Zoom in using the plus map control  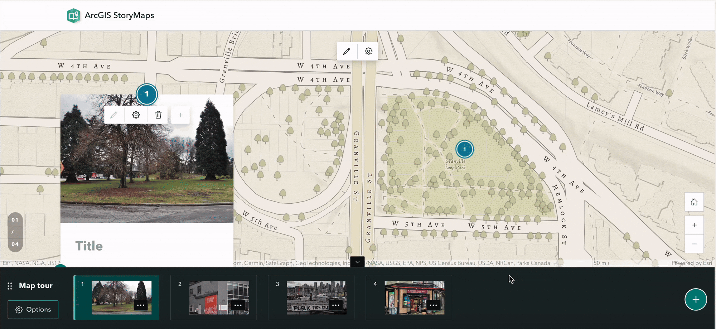(x=694, y=225)
